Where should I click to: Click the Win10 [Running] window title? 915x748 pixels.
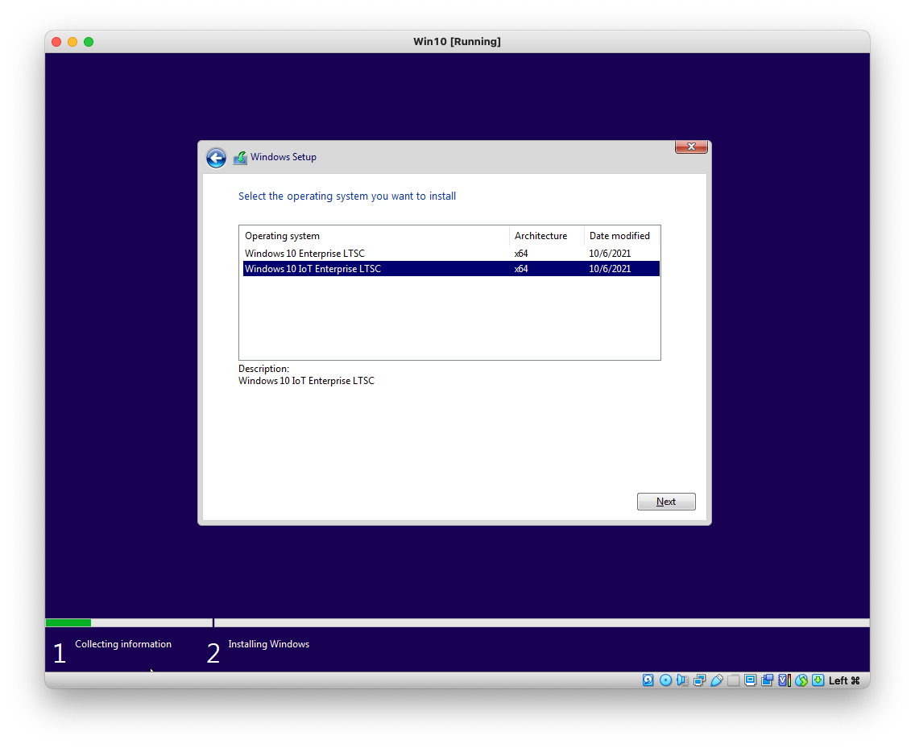point(457,41)
